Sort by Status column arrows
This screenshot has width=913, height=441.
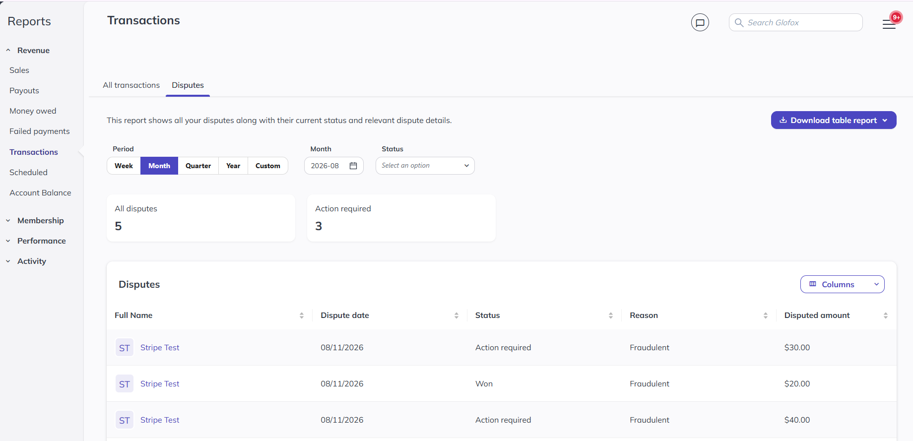coord(611,315)
